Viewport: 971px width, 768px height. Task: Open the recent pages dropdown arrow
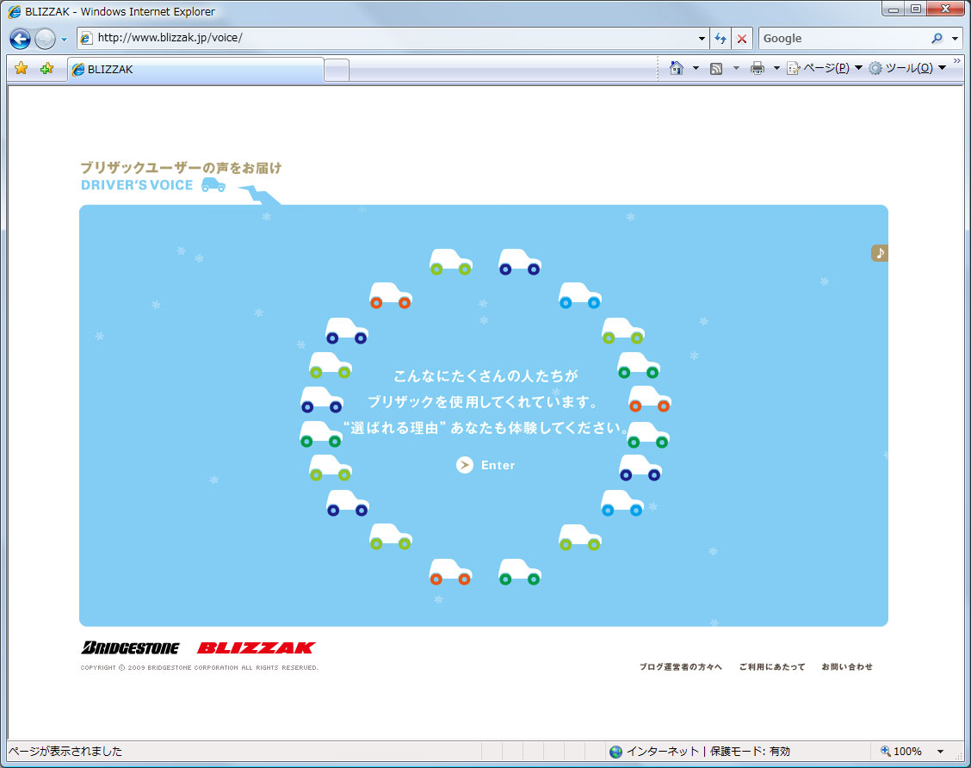click(64, 40)
